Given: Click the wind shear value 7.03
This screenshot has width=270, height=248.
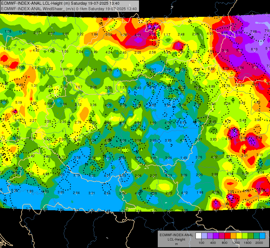Looking at the screenshot, I should point(108,158).
